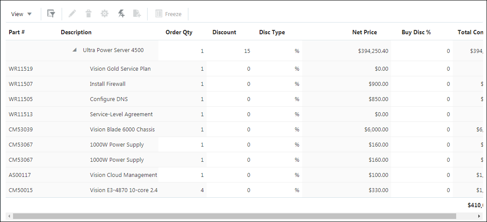This screenshot has height=222, width=487.
Task: Open the View dropdown menu
Action: [21, 14]
